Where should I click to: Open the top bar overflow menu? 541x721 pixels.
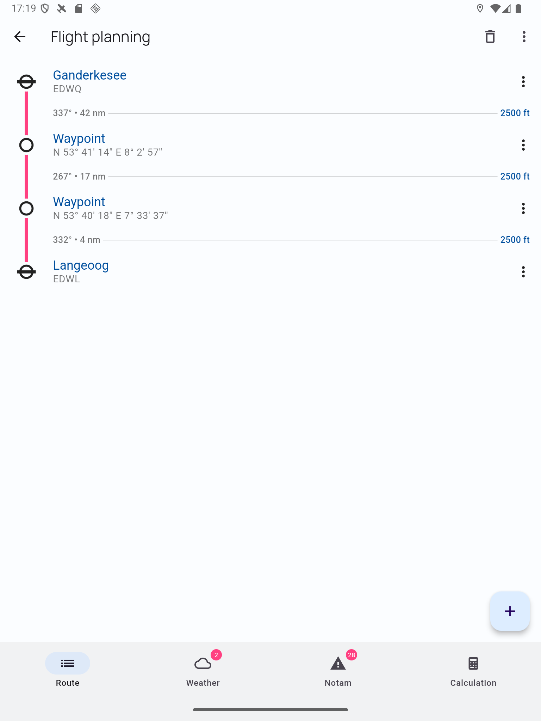pyautogui.click(x=524, y=37)
